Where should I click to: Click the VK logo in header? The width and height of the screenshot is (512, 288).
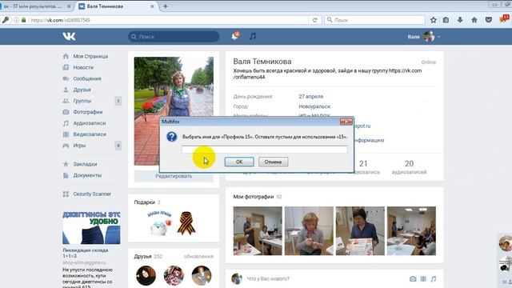coord(69,36)
